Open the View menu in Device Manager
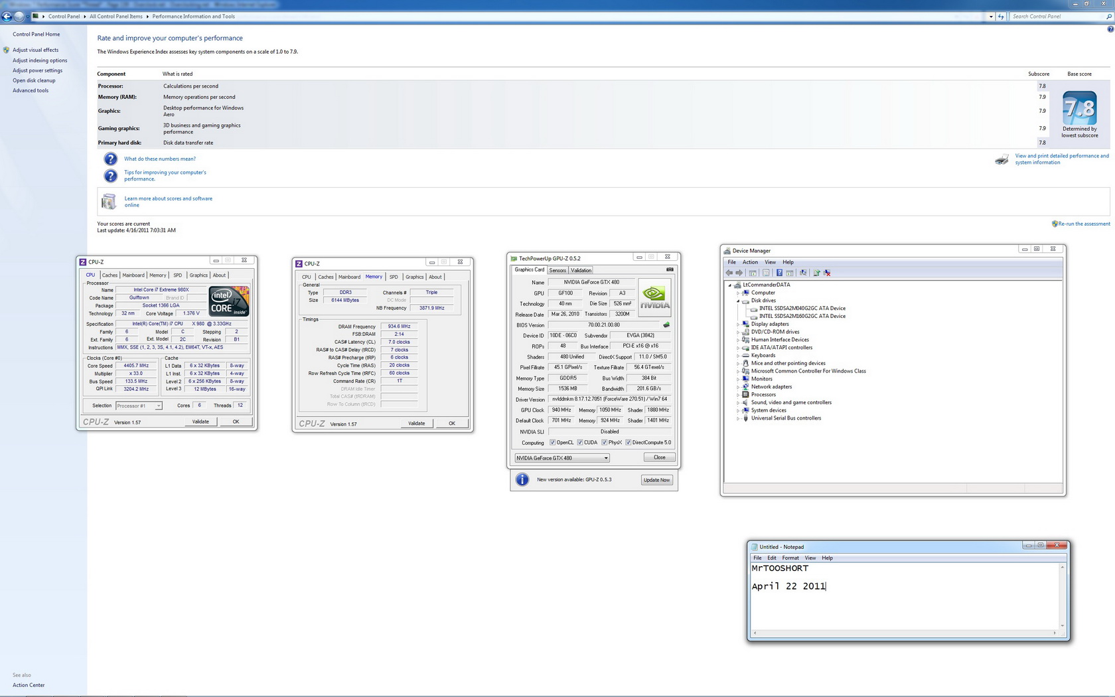The height and width of the screenshot is (697, 1115). coord(770,262)
